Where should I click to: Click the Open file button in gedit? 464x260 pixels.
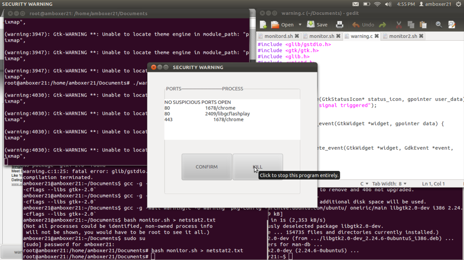point(282,25)
